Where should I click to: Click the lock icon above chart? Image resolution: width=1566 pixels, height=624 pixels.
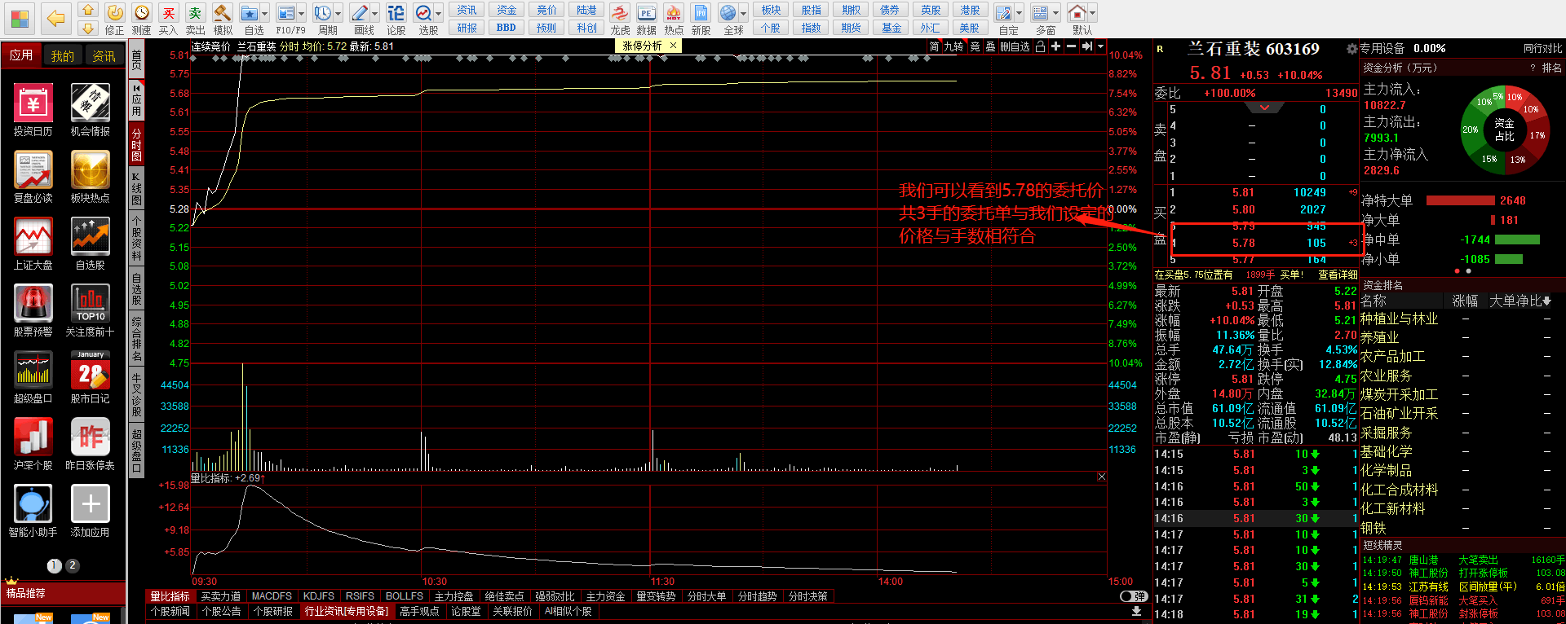click(x=1040, y=46)
